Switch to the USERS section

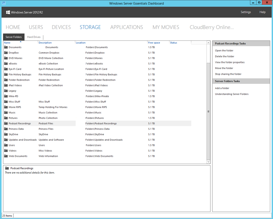36,27
